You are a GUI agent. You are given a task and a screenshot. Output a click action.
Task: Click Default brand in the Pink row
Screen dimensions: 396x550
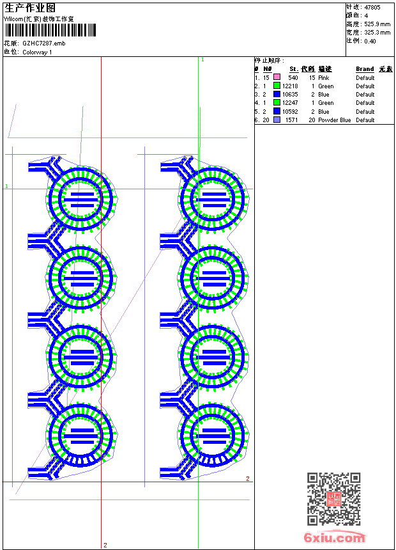coord(365,77)
